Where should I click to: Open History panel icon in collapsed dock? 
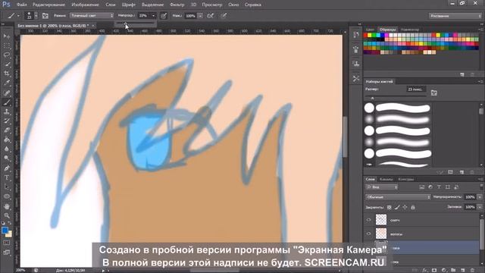[x=356, y=35]
